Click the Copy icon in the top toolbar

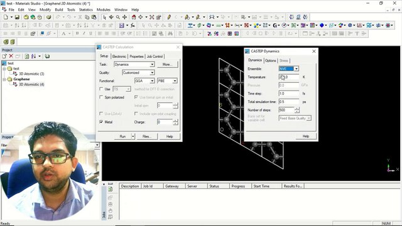click(87, 17)
